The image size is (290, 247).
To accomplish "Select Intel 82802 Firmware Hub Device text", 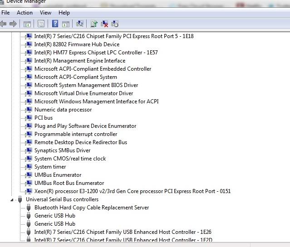I will pos(77,44).
